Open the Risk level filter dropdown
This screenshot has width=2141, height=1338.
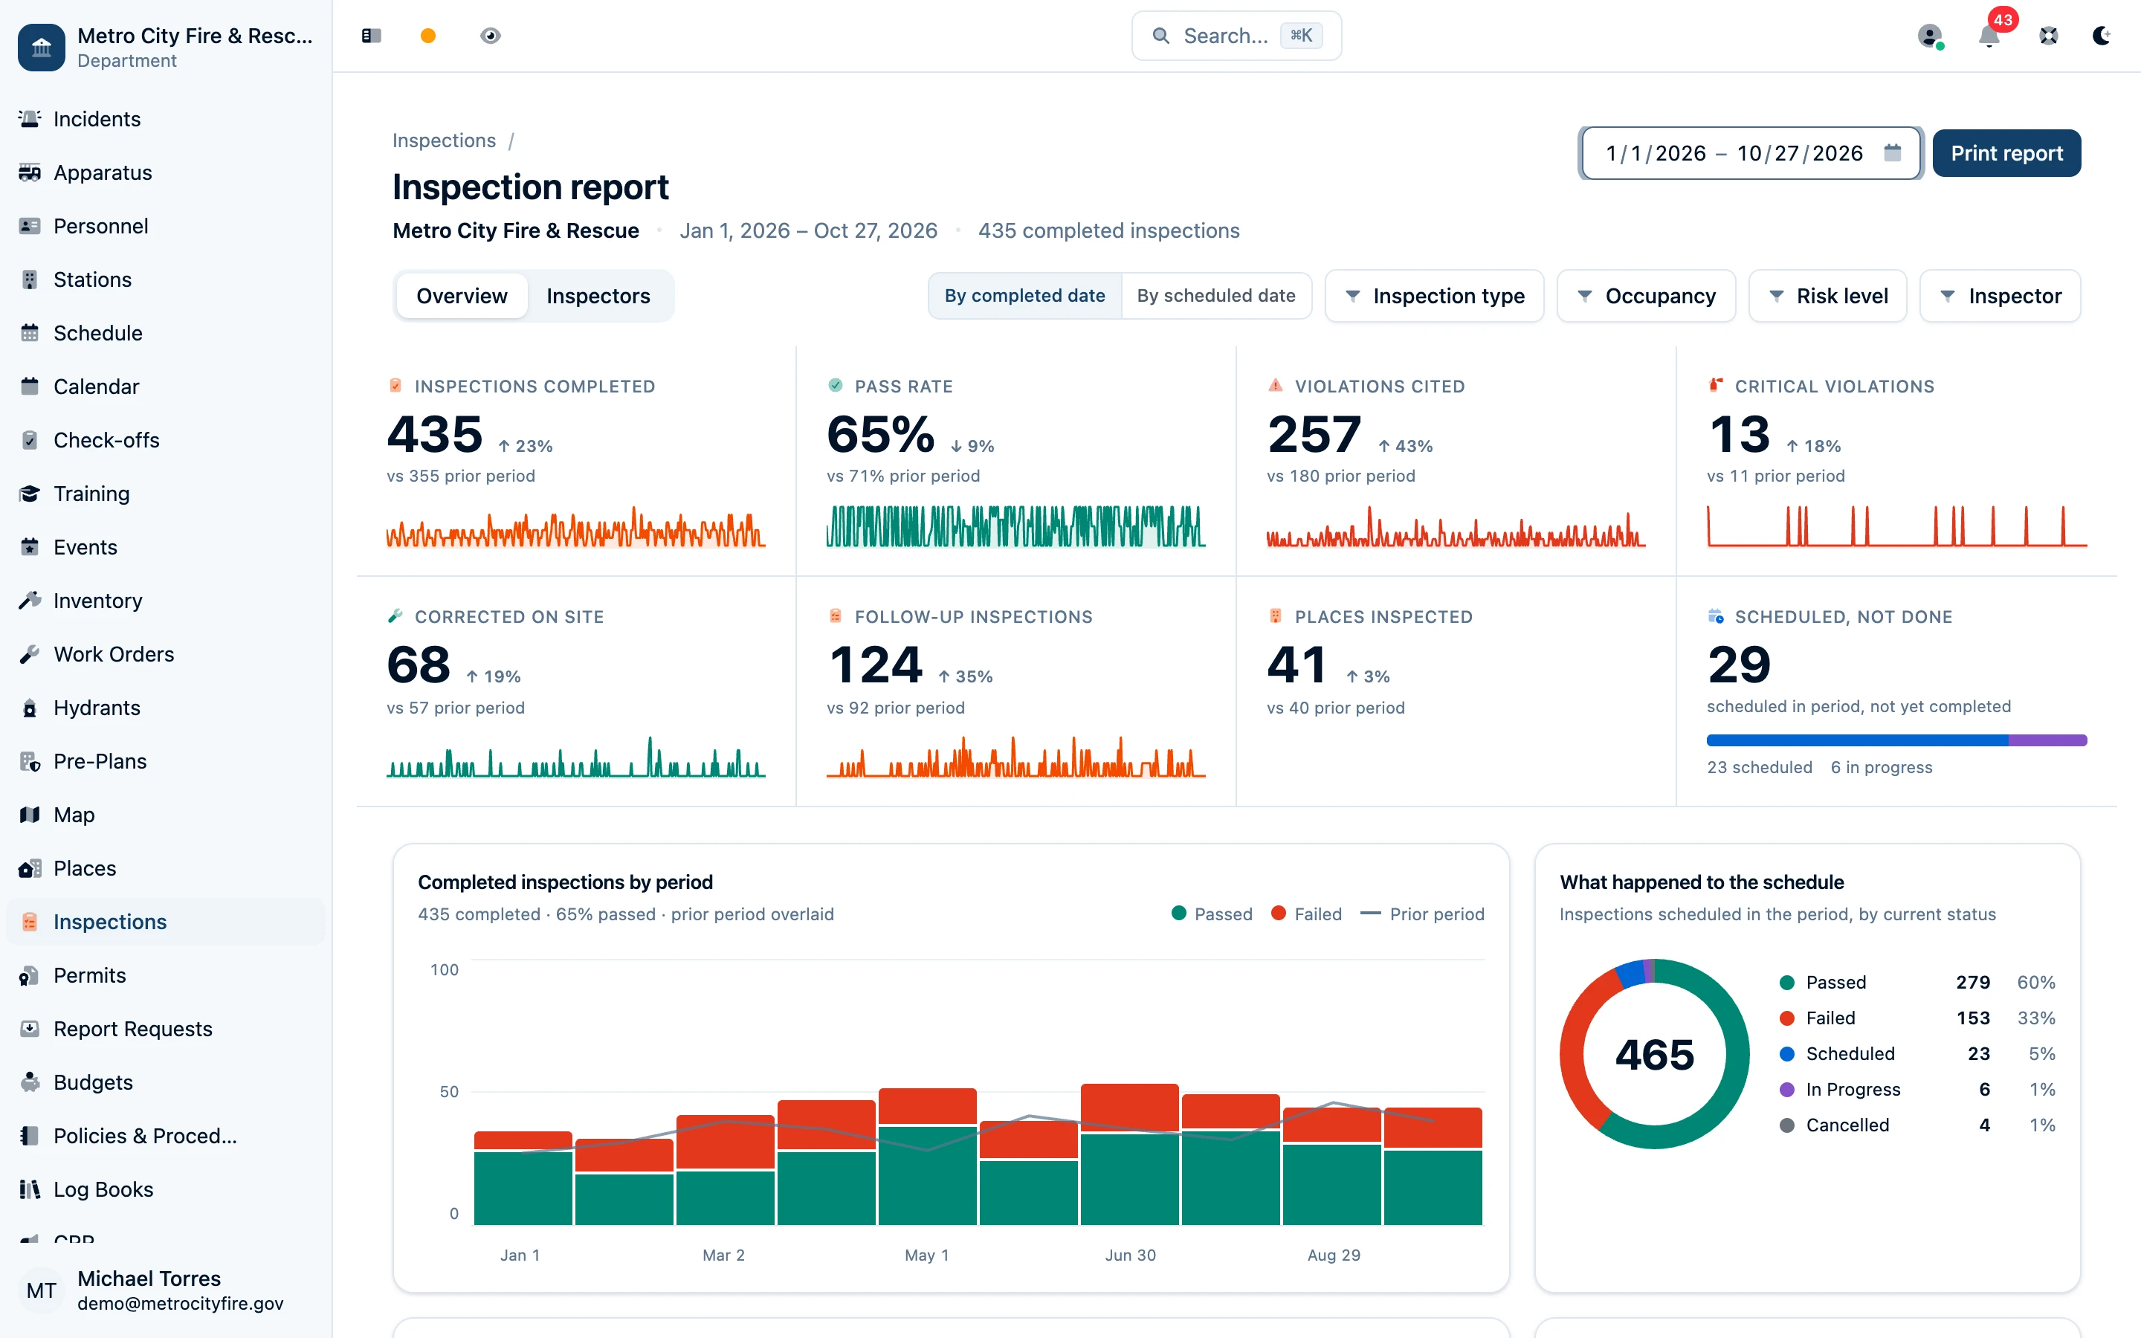(1828, 296)
